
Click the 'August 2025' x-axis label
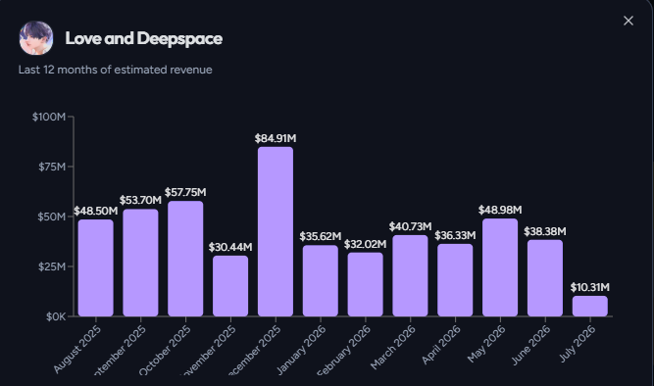[x=77, y=349]
